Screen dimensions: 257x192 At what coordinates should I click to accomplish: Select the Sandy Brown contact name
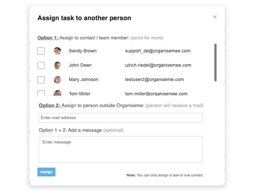(83, 51)
